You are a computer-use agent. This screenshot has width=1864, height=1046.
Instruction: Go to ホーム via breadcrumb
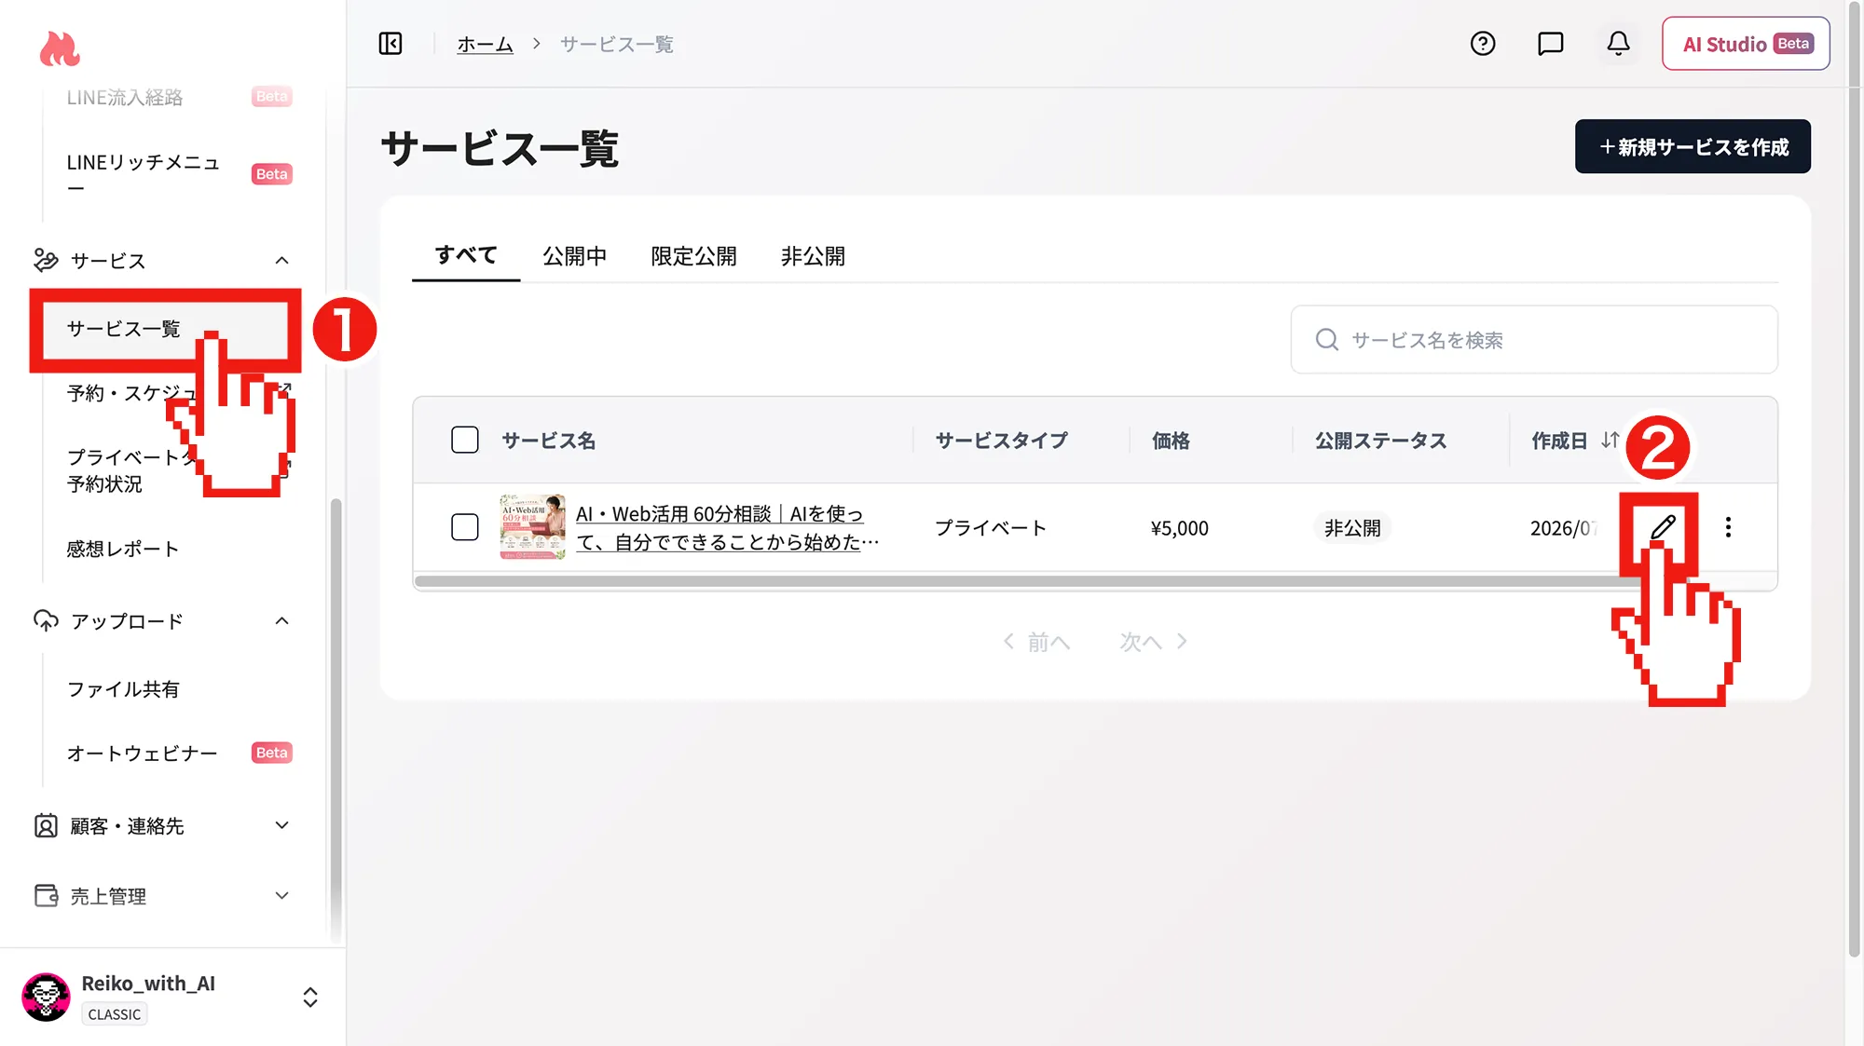pyautogui.click(x=485, y=44)
